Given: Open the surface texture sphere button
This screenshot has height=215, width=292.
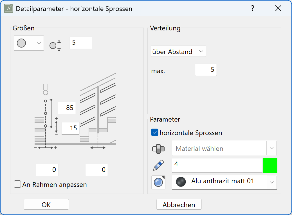Looking at the screenshot, I should (x=158, y=182).
